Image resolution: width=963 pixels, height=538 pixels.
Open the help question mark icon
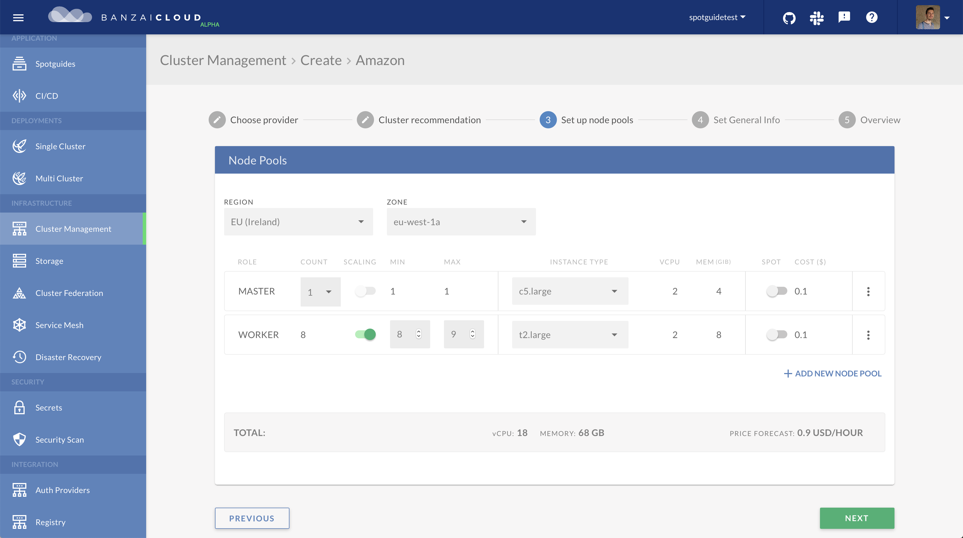point(871,17)
